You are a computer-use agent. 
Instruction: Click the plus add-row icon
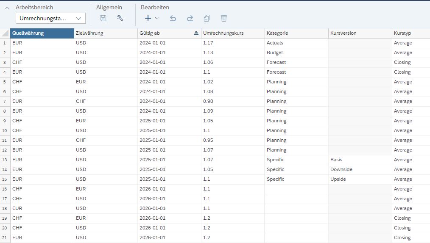[148, 18]
